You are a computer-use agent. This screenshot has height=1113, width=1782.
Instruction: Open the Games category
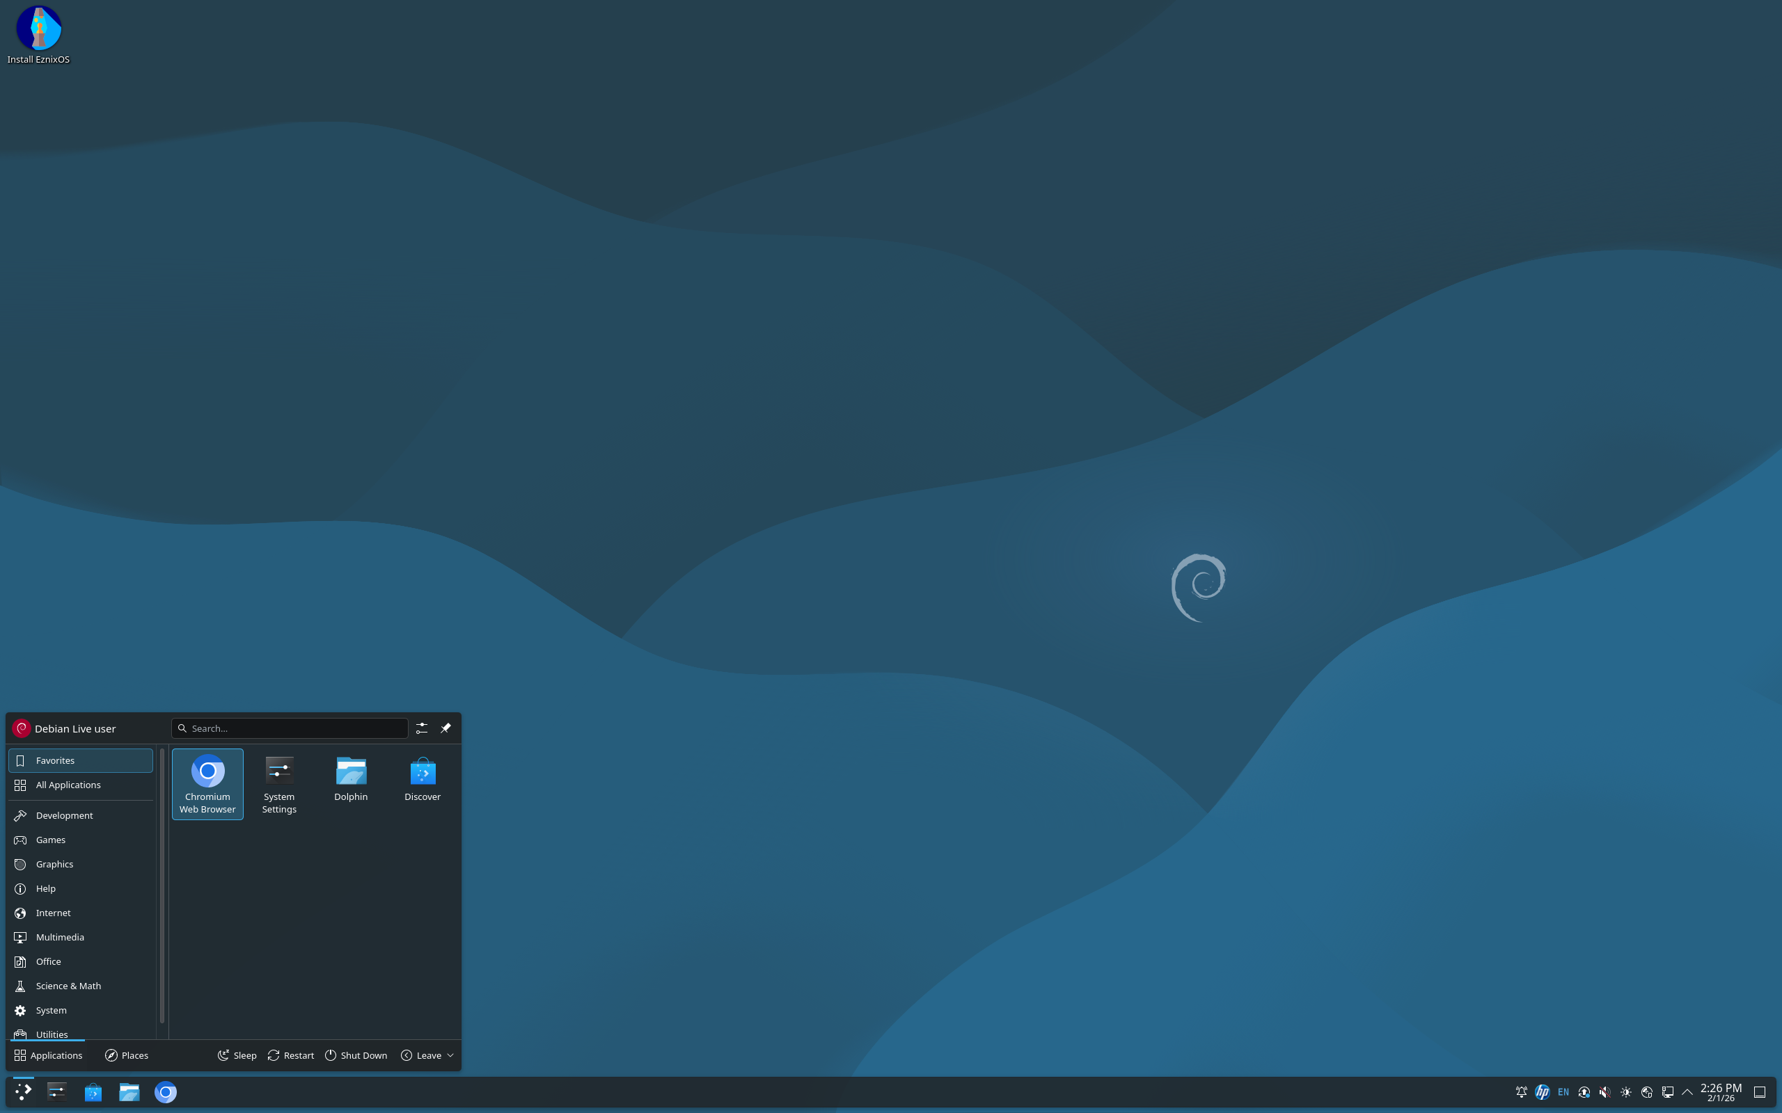pos(80,839)
